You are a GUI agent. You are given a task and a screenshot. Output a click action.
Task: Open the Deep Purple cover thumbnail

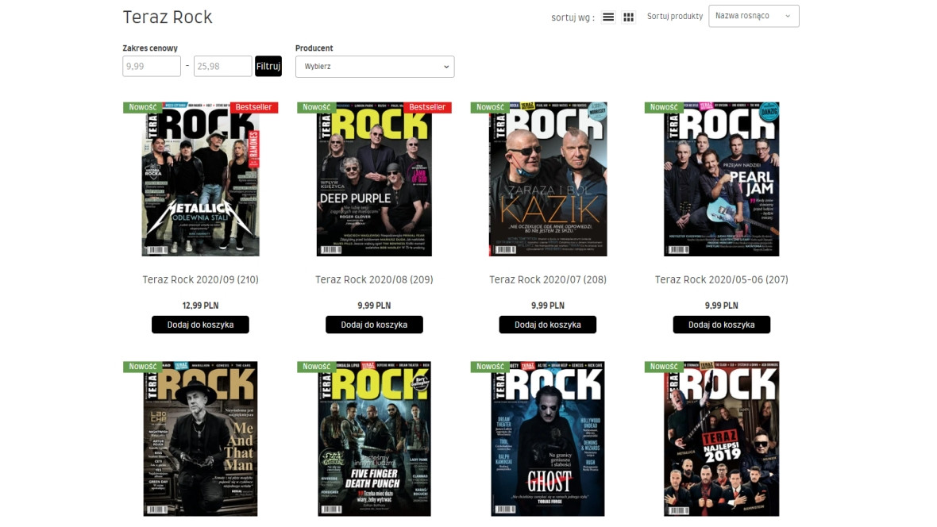click(x=374, y=179)
